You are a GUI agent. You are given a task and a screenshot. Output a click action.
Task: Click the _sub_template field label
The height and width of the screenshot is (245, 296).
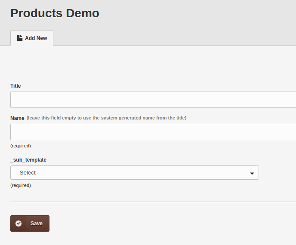(x=28, y=160)
